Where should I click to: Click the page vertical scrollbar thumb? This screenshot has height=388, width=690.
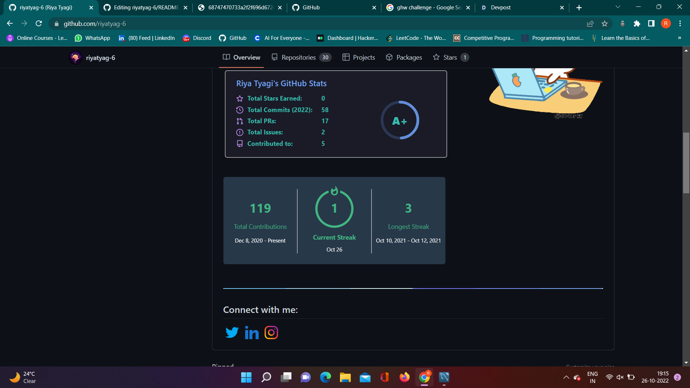click(686, 163)
